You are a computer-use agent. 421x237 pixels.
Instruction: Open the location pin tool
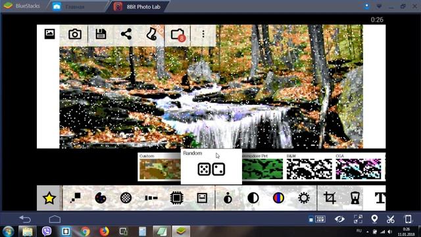[x=374, y=219]
